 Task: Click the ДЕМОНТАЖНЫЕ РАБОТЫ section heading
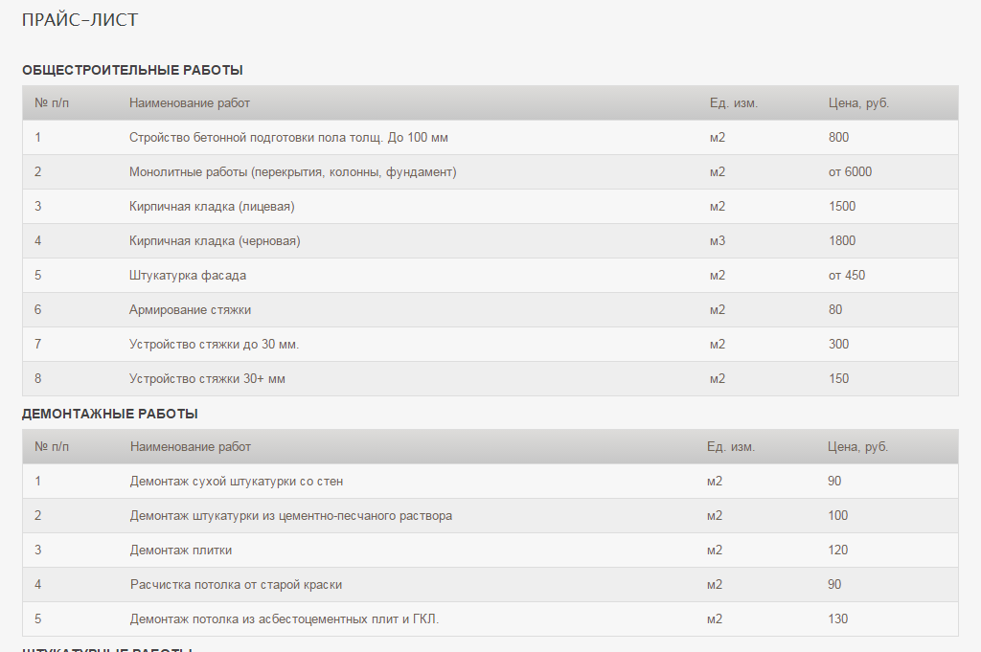110,414
